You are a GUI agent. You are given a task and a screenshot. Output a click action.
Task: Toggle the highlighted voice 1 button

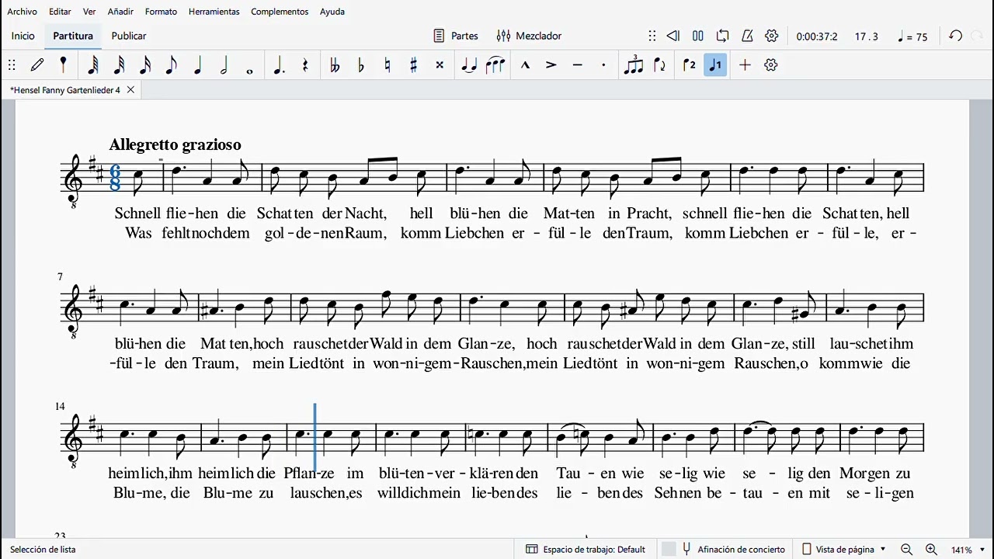click(x=715, y=65)
